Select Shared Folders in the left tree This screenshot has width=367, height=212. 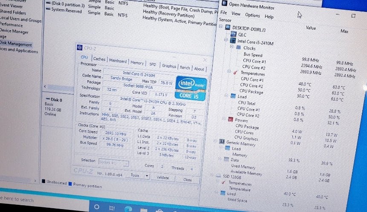(x=13, y=12)
